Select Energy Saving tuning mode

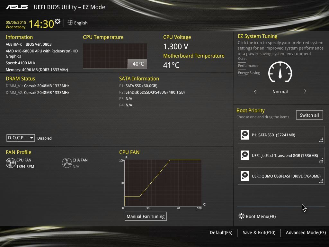click(x=249, y=73)
